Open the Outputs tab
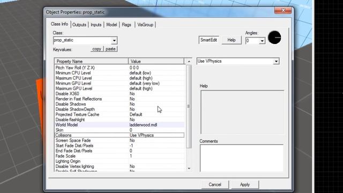Image resolution: width=343 pixels, height=193 pixels. [x=79, y=25]
